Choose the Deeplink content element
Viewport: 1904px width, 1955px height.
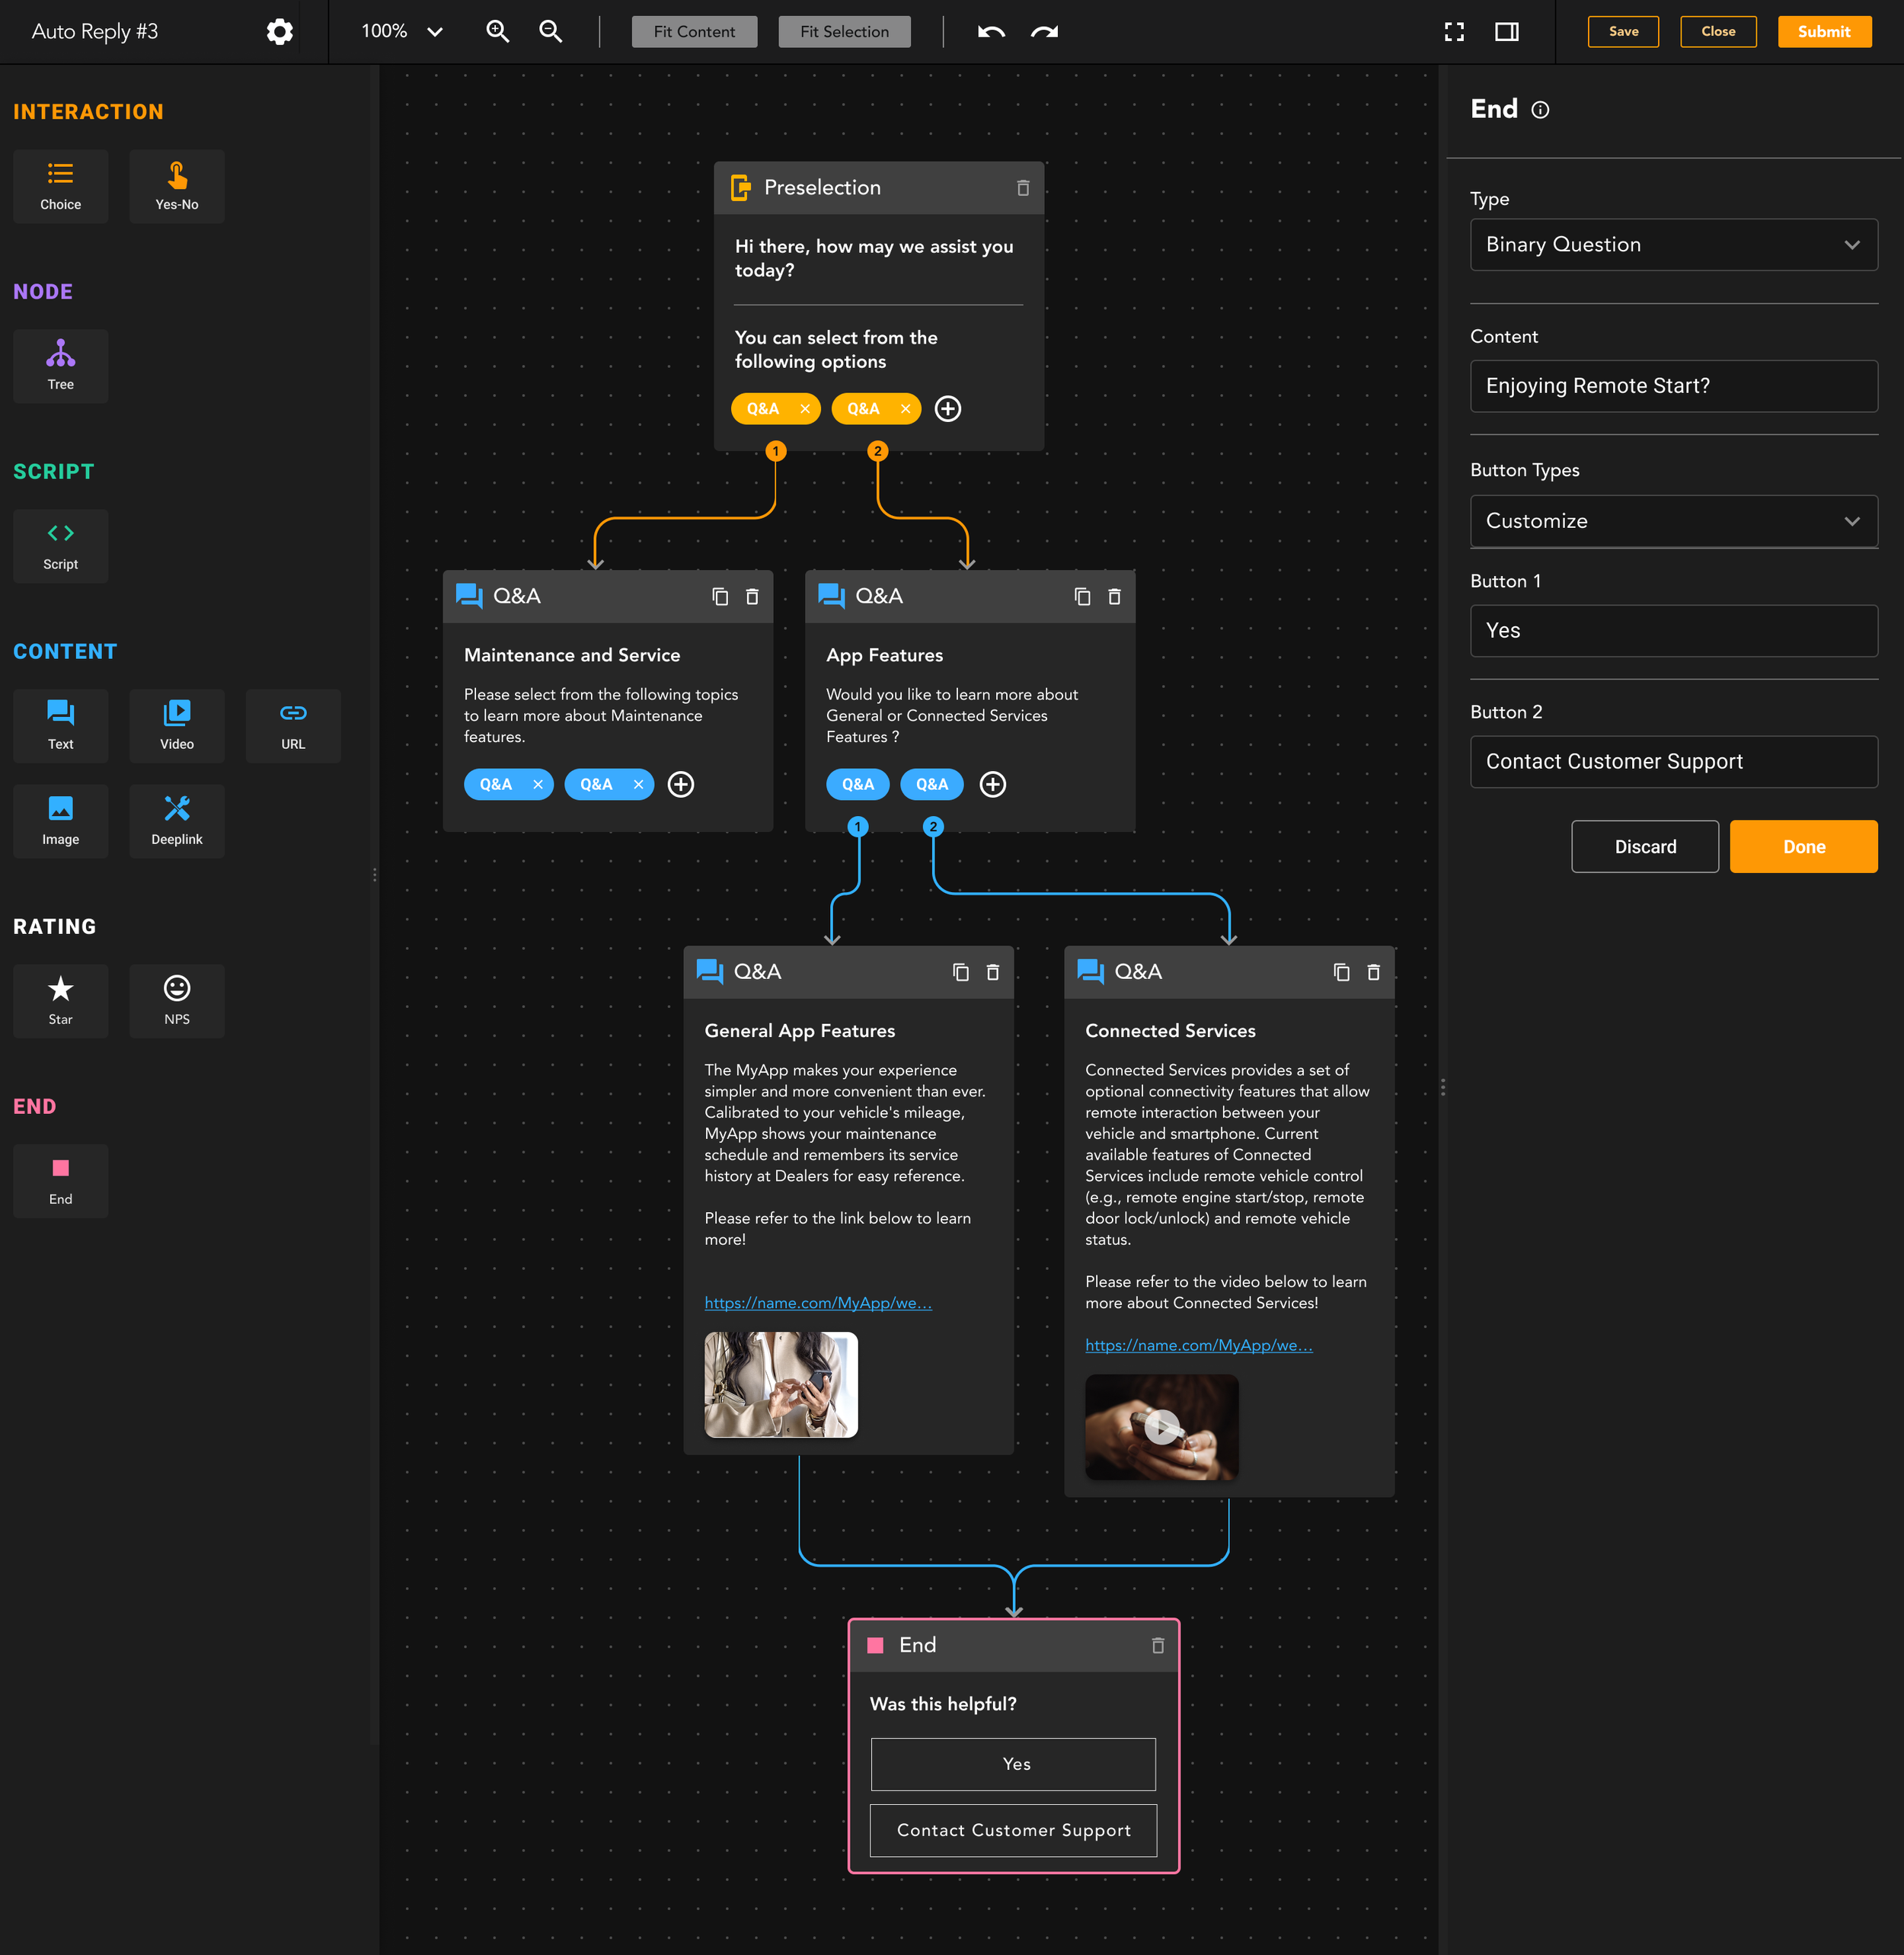point(176,821)
